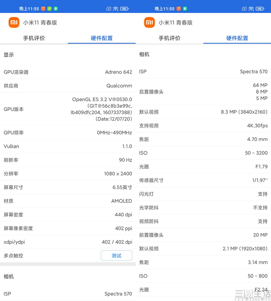Select the 4.70 mm focal length value

point(257,139)
